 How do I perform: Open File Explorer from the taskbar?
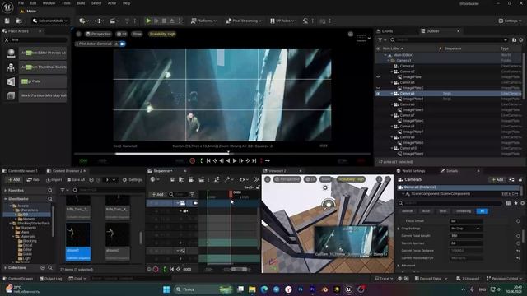pyautogui.click(x=252, y=289)
